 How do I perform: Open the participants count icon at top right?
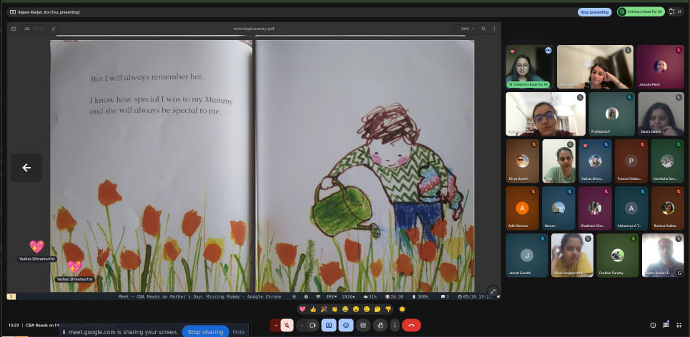click(675, 12)
